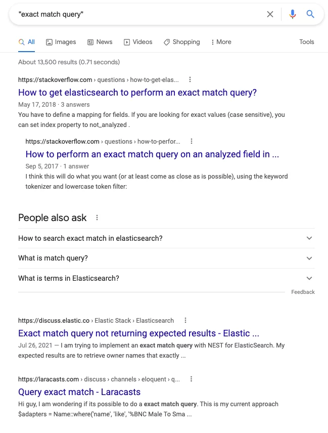
Task: Click the magnifying glass to search
Action: 310,15
